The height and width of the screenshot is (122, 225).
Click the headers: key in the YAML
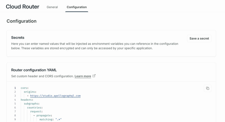(27, 100)
